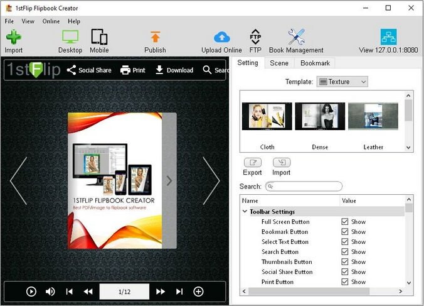Switch to Desktop preview mode
The image size is (424, 306).
point(70,37)
